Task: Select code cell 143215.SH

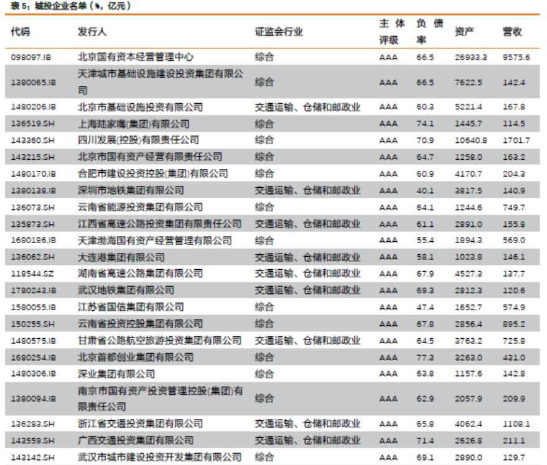Action: tap(32, 157)
